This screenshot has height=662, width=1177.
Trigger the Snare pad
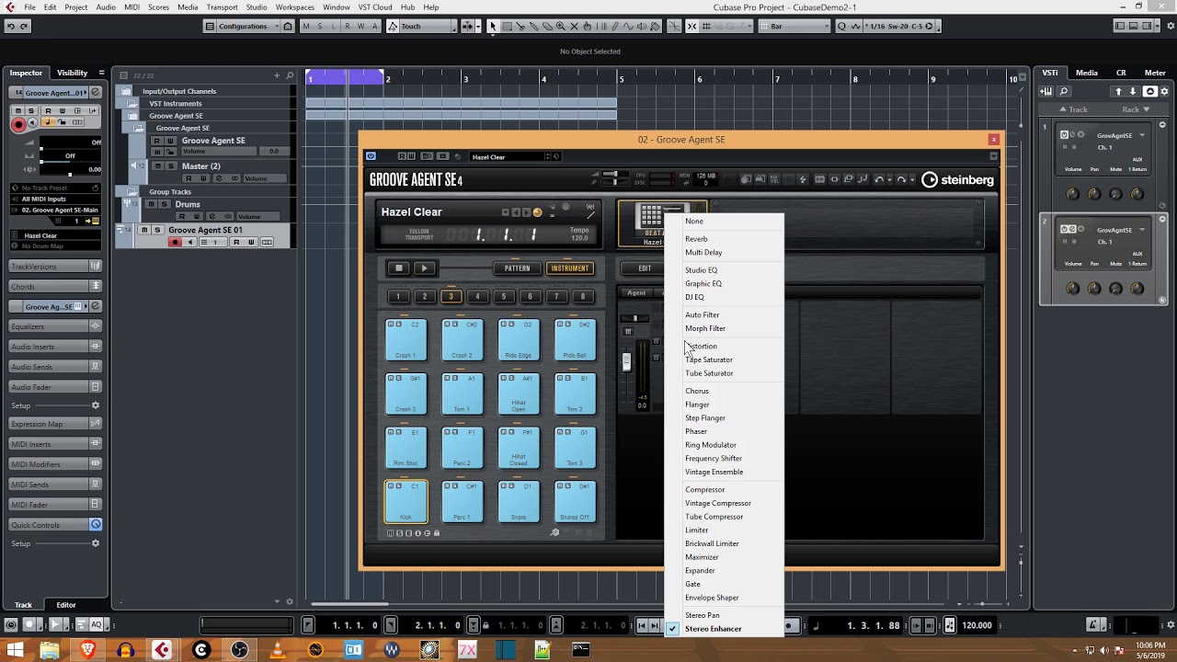519,502
